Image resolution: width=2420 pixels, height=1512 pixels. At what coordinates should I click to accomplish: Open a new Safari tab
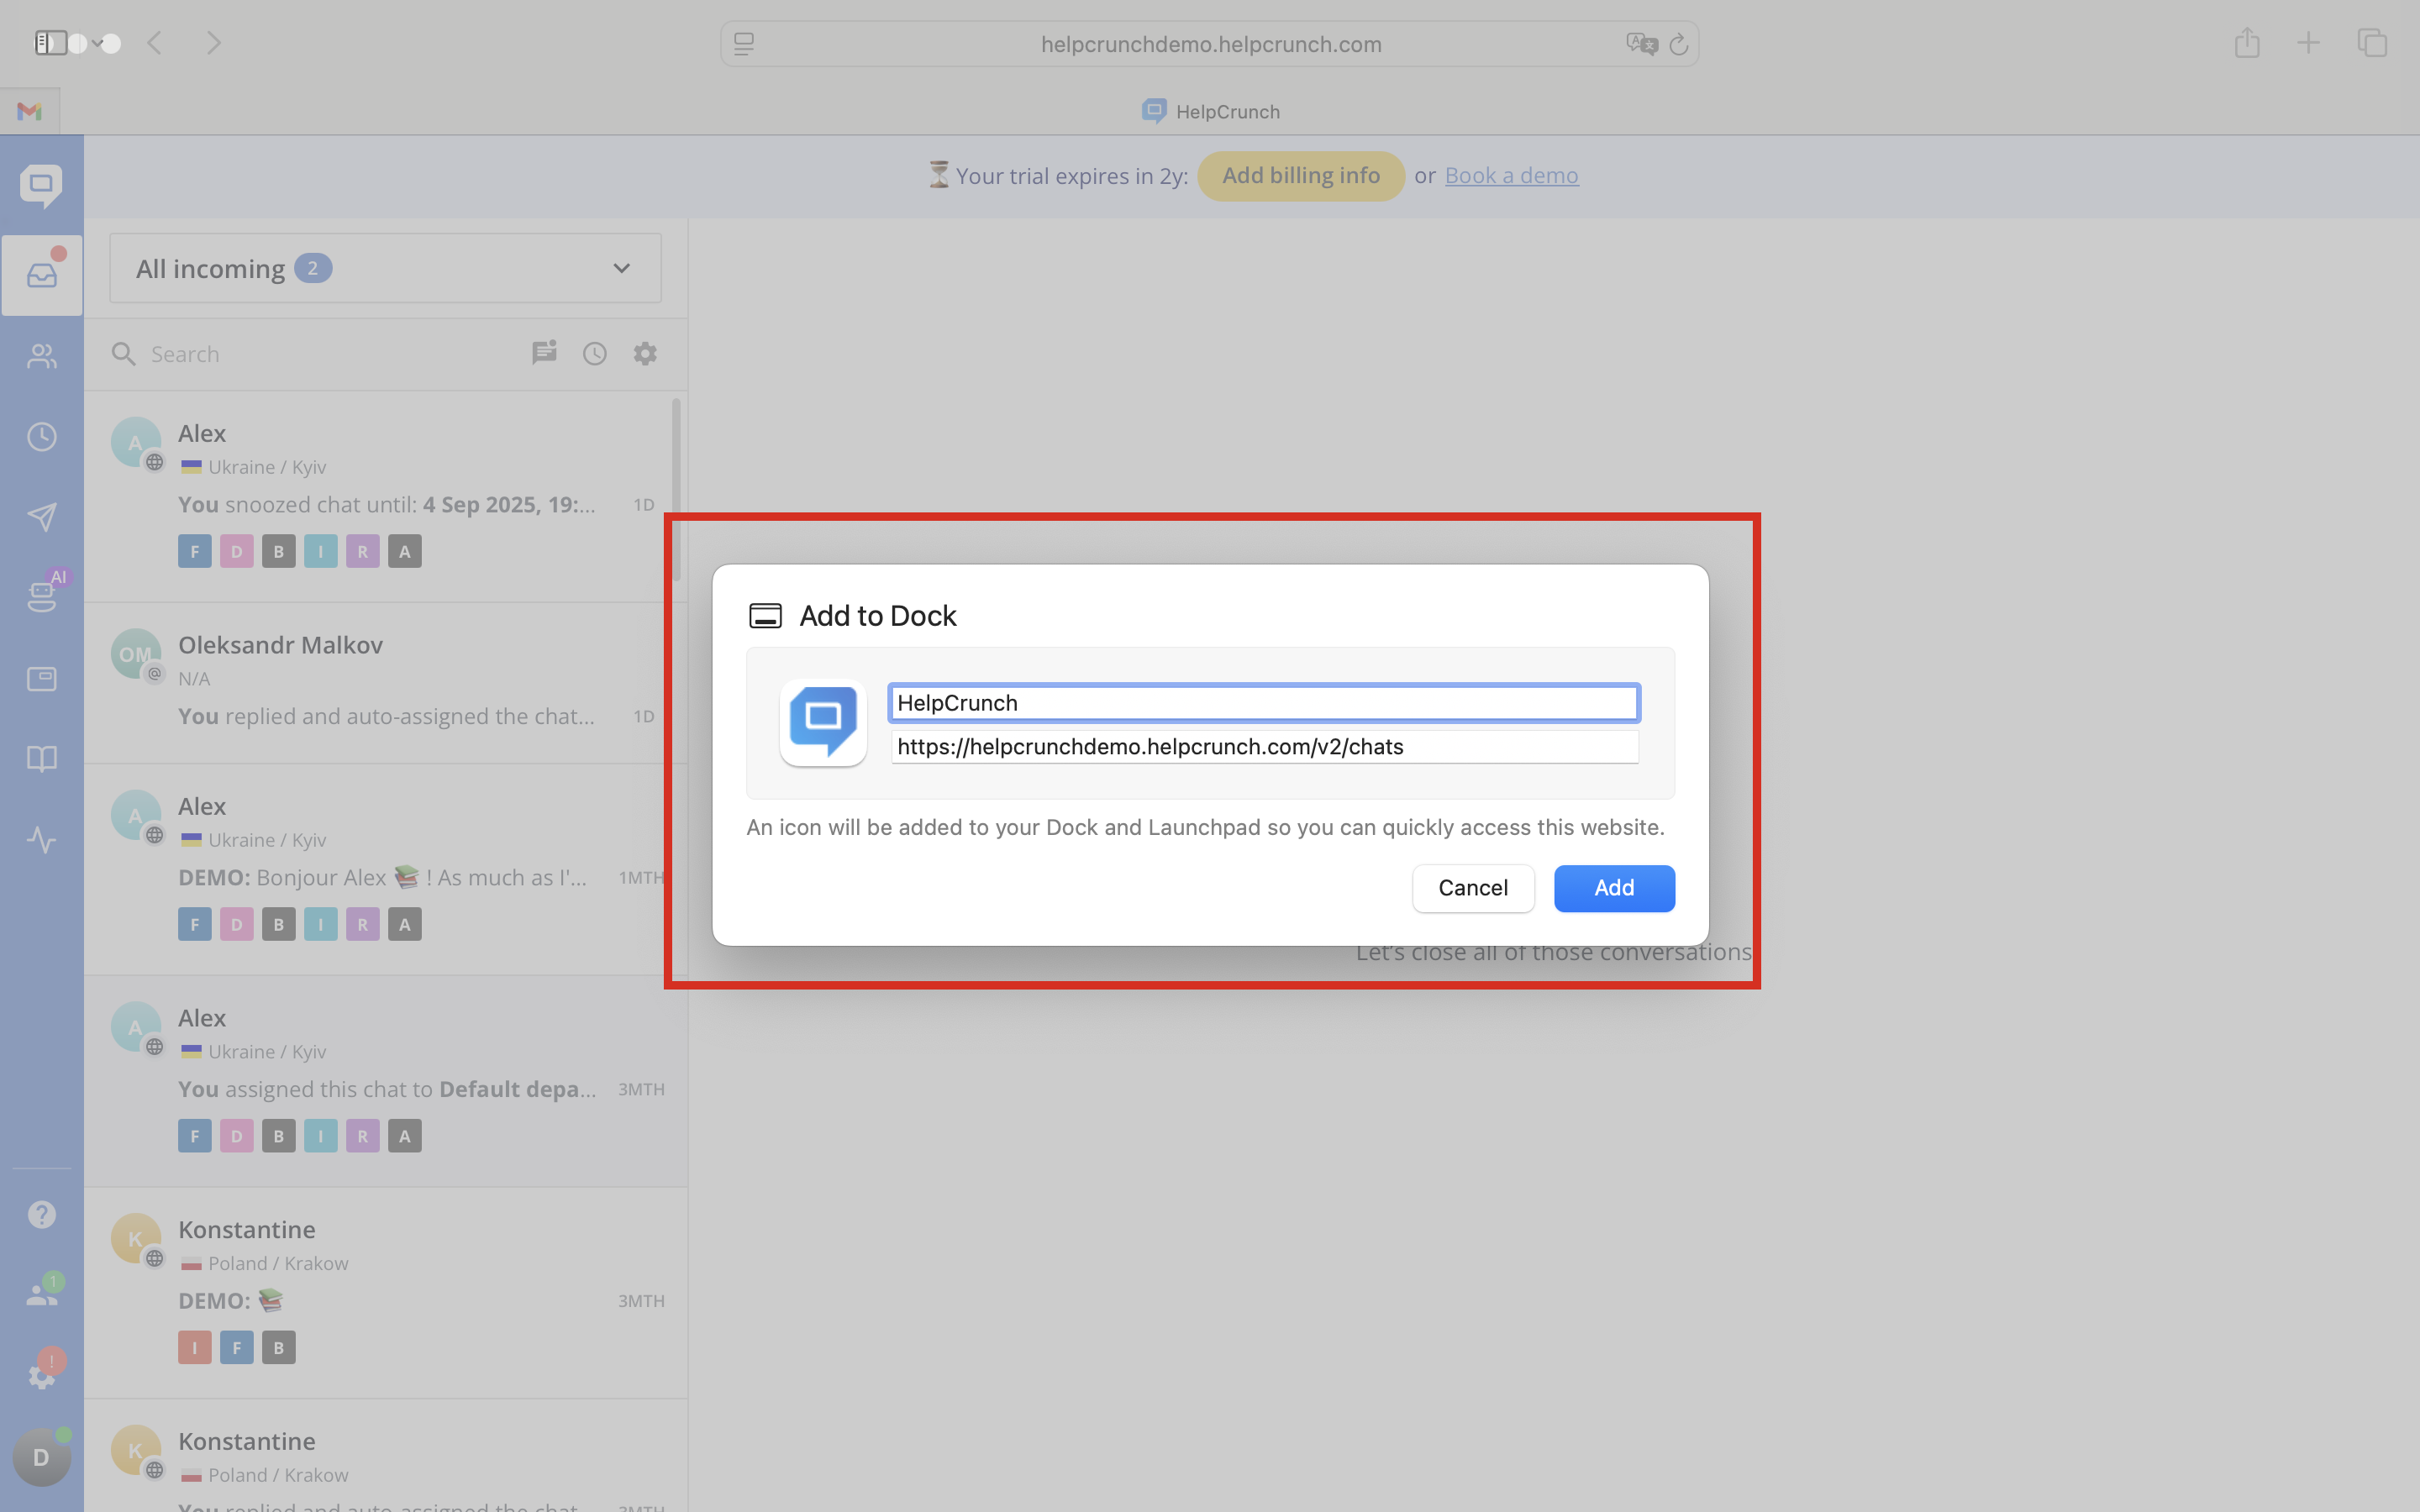point(2308,43)
